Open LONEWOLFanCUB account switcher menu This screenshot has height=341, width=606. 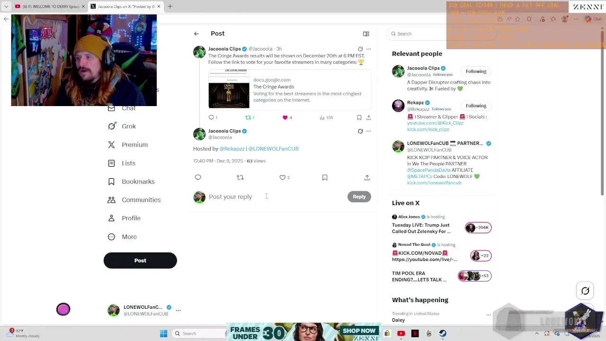(144, 310)
